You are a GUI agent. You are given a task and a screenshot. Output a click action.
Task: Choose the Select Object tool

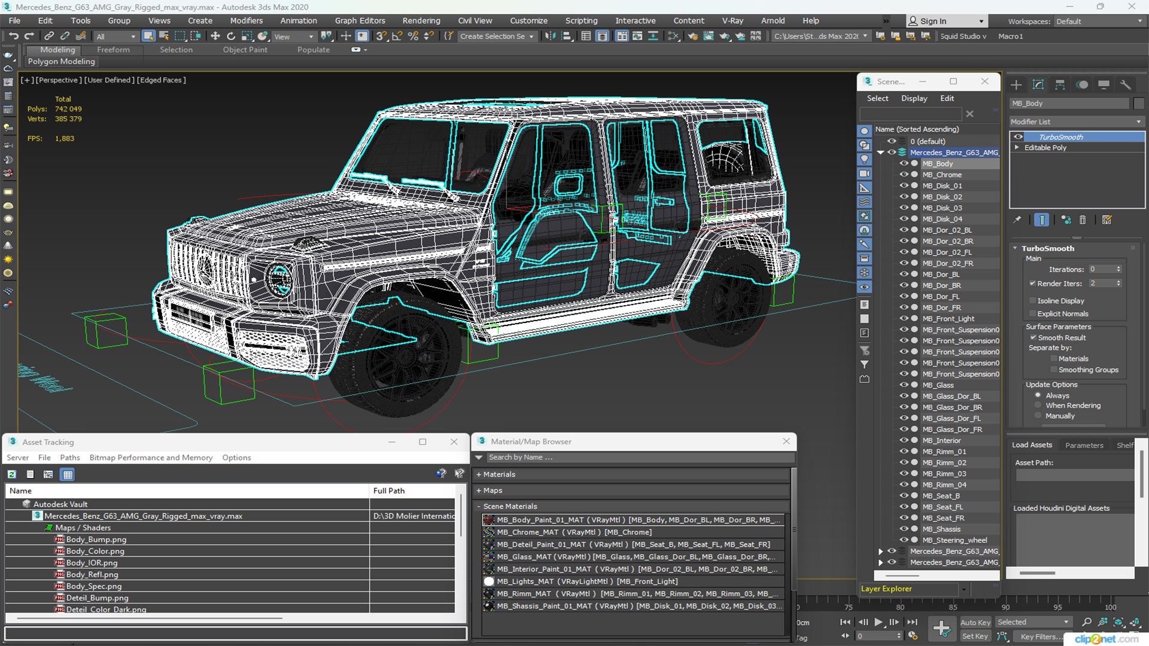tap(148, 36)
